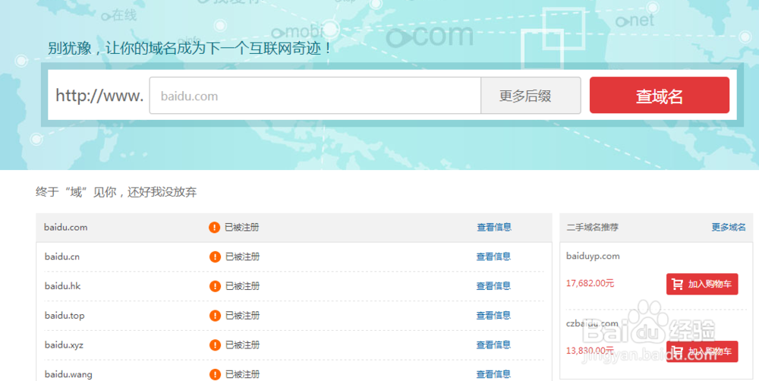Viewport: 759px width, 381px height.
Task: Click the 13,830.00元 price
Action: [x=590, y=351]
